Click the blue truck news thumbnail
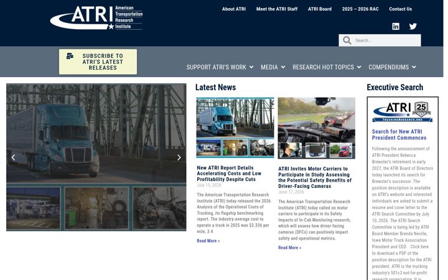448x280 pixels. 235,128
